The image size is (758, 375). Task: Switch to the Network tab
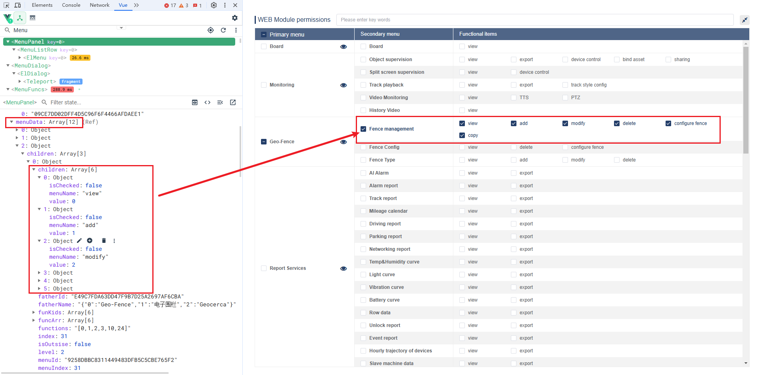click(100, 5)
